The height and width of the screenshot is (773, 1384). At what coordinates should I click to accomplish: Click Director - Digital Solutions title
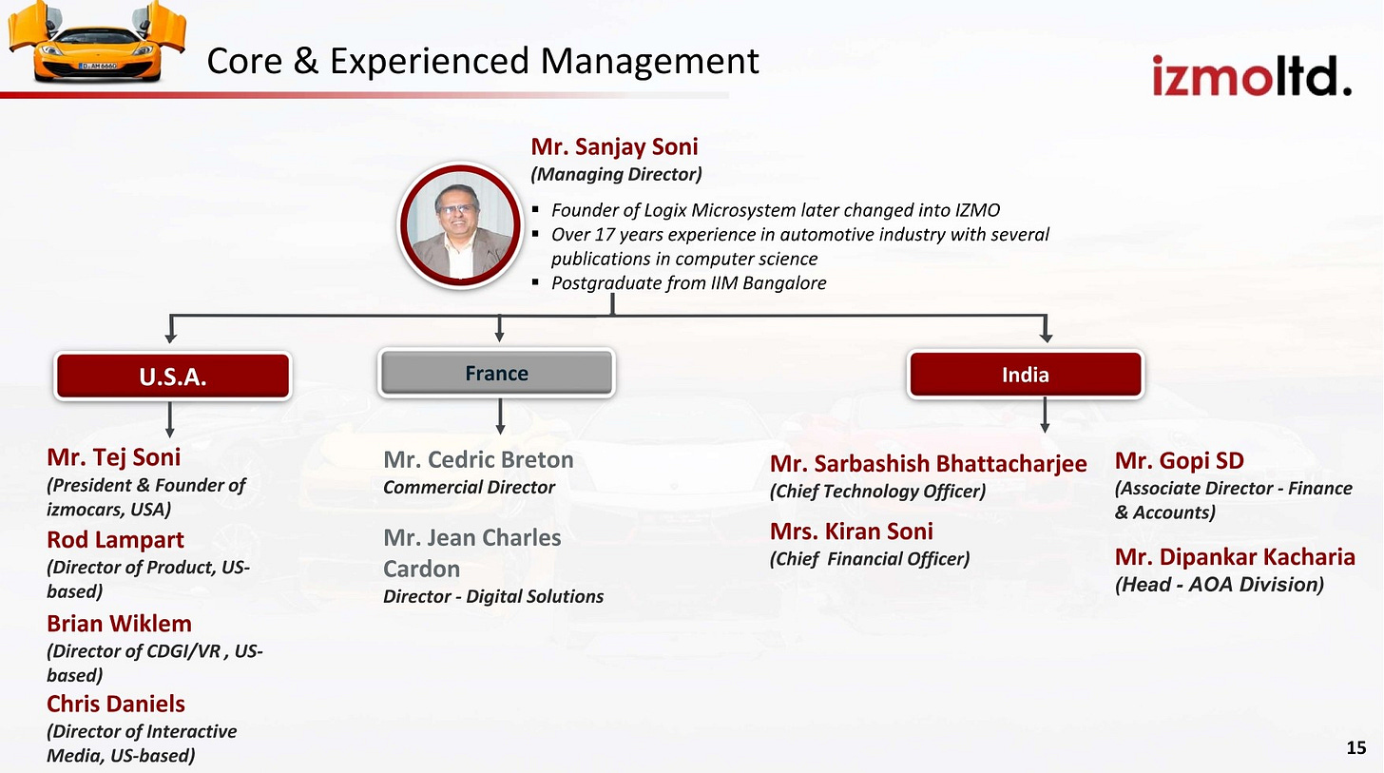[x=493, y=597]
